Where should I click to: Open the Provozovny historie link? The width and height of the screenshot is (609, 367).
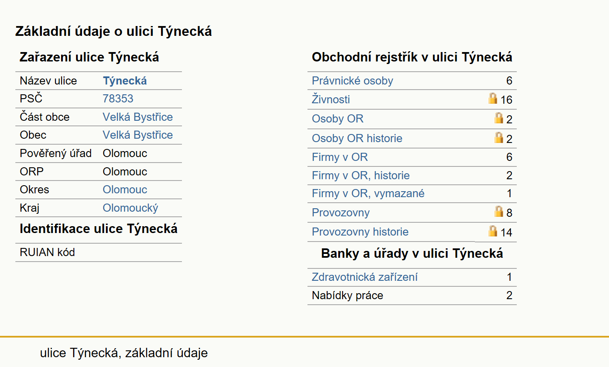click(360, 232)
